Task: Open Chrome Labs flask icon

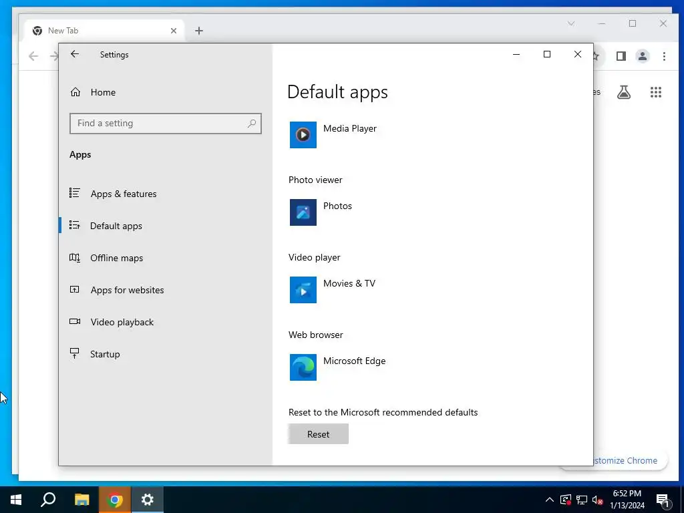Action: (x=624, y=92)
